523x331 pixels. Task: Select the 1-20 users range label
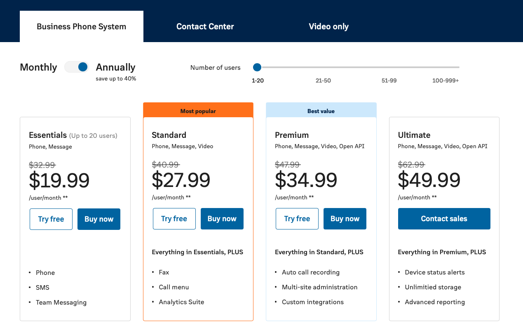(258, 80)
